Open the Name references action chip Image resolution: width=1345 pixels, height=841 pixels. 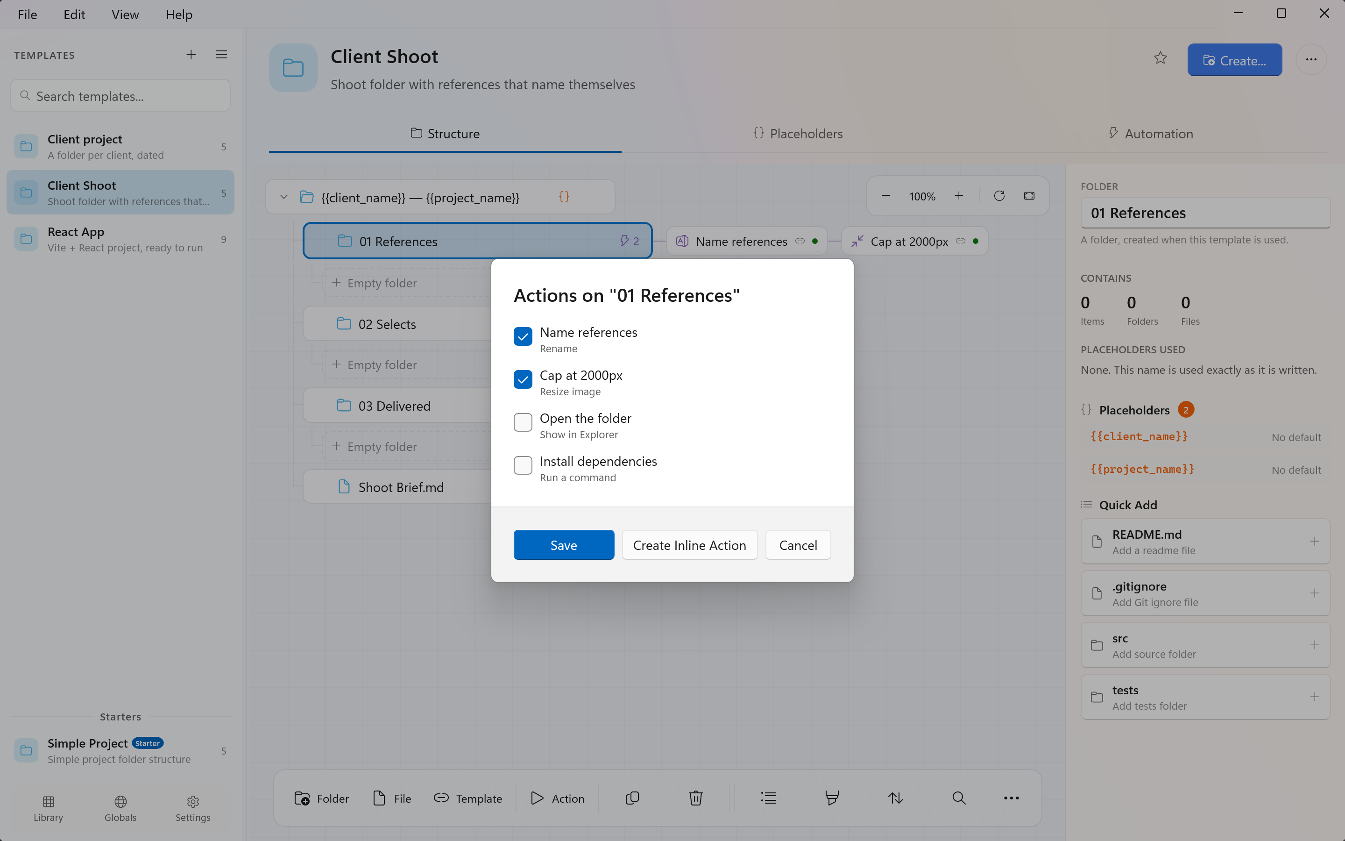click(x=746, y=242)
